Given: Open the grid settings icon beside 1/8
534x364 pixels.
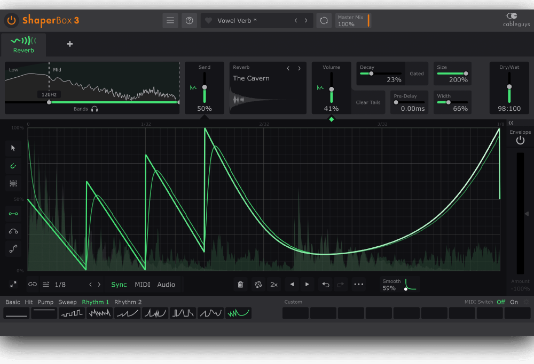Looking at the screenshot, I should pos(45,284).
